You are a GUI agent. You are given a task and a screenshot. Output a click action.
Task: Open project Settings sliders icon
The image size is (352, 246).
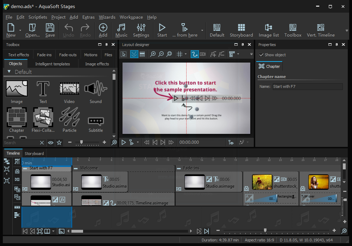tap(141, 30)
